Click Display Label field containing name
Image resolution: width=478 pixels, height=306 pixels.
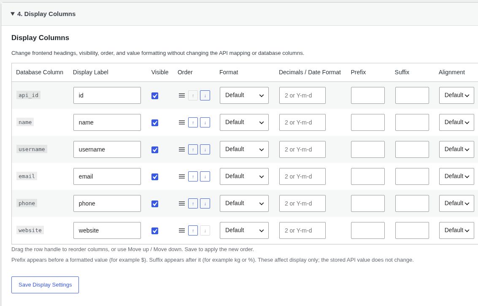107,122
